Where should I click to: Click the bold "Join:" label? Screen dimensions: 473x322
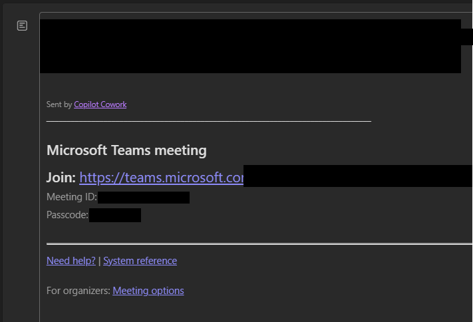click(x=61, y=178)
